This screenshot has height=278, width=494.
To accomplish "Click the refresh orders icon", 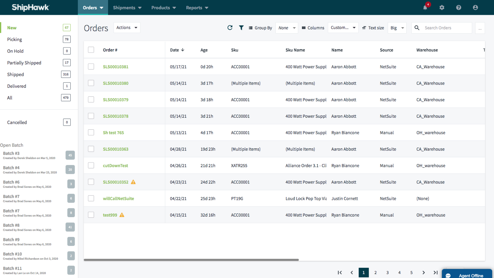I will point(230,28).
